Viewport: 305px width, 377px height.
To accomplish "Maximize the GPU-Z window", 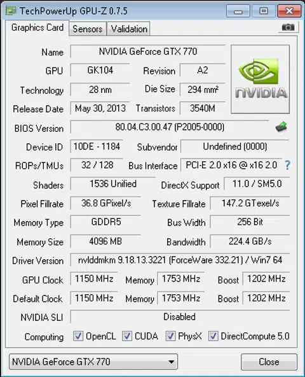I will coord(264,11).
